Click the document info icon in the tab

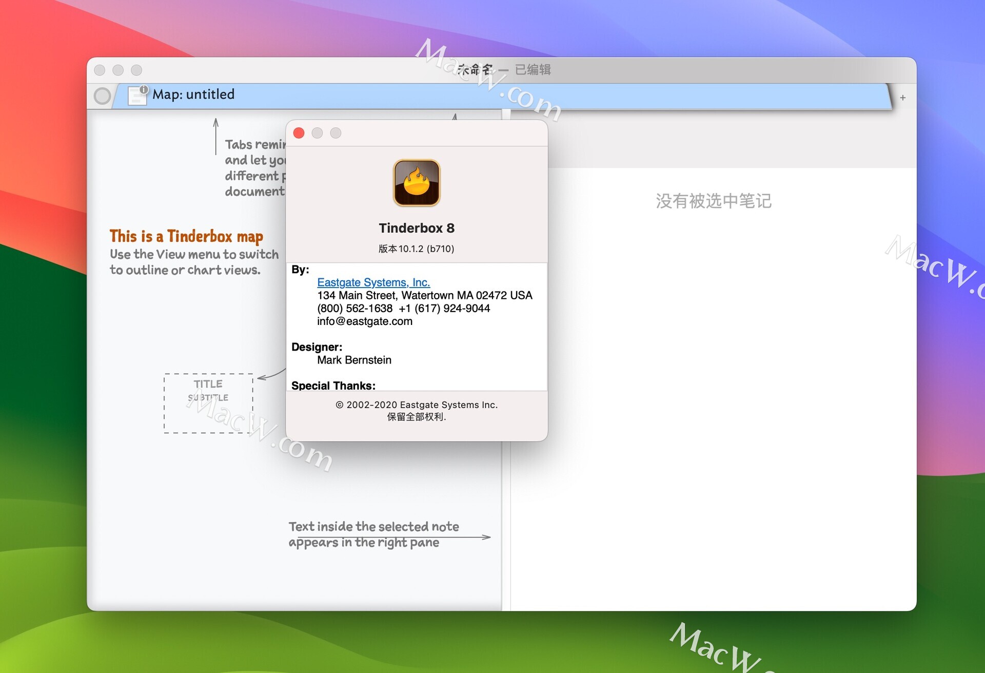tap(137, 95)
